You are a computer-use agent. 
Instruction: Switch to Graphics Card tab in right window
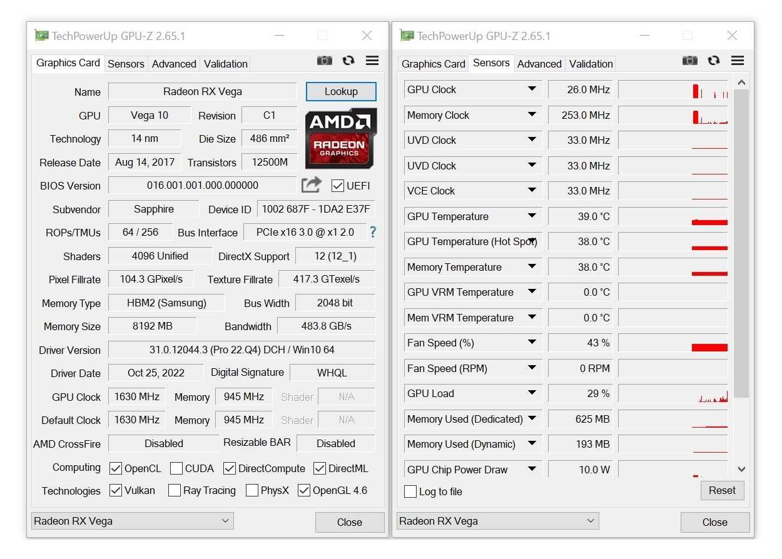click(x=434, y=64)
